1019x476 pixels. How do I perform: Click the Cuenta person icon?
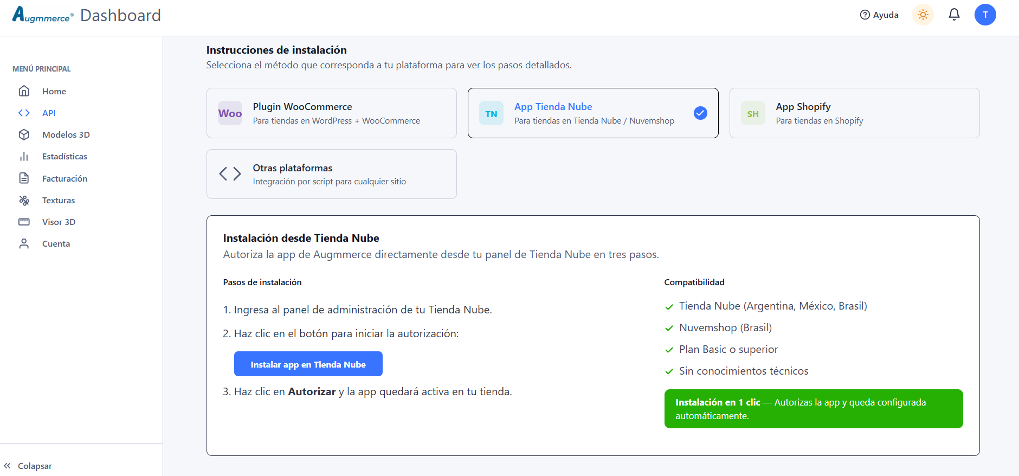[24, 243]
